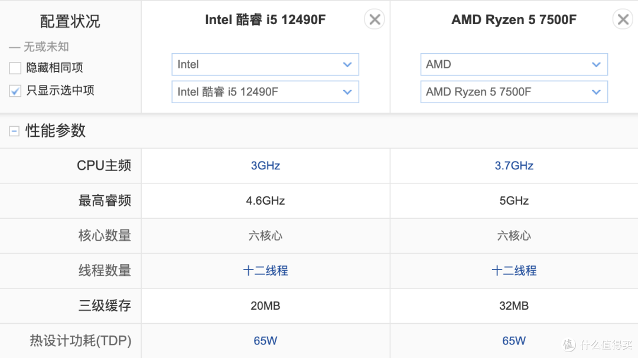This screenshot has height=358, width=638.
Task: Click the 核心数量 row label
Action: click(105, 236)
